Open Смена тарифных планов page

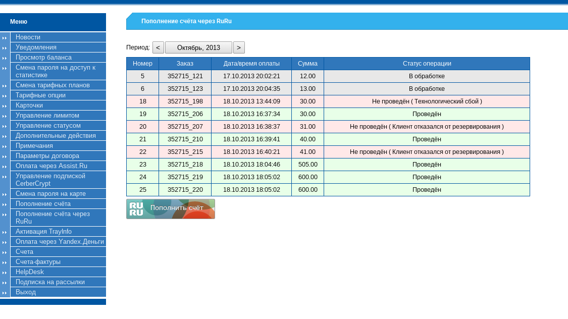[x=53, y=85]
